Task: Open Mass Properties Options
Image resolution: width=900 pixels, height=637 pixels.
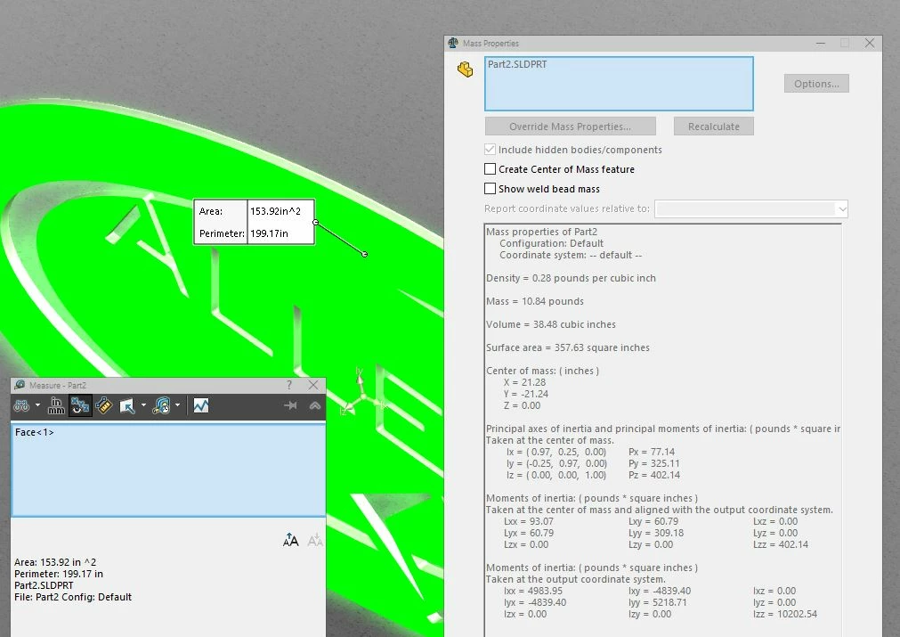Action: [x=816, y=83]
